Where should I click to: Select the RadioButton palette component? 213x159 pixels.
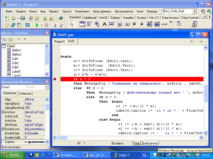coord(142,24)
